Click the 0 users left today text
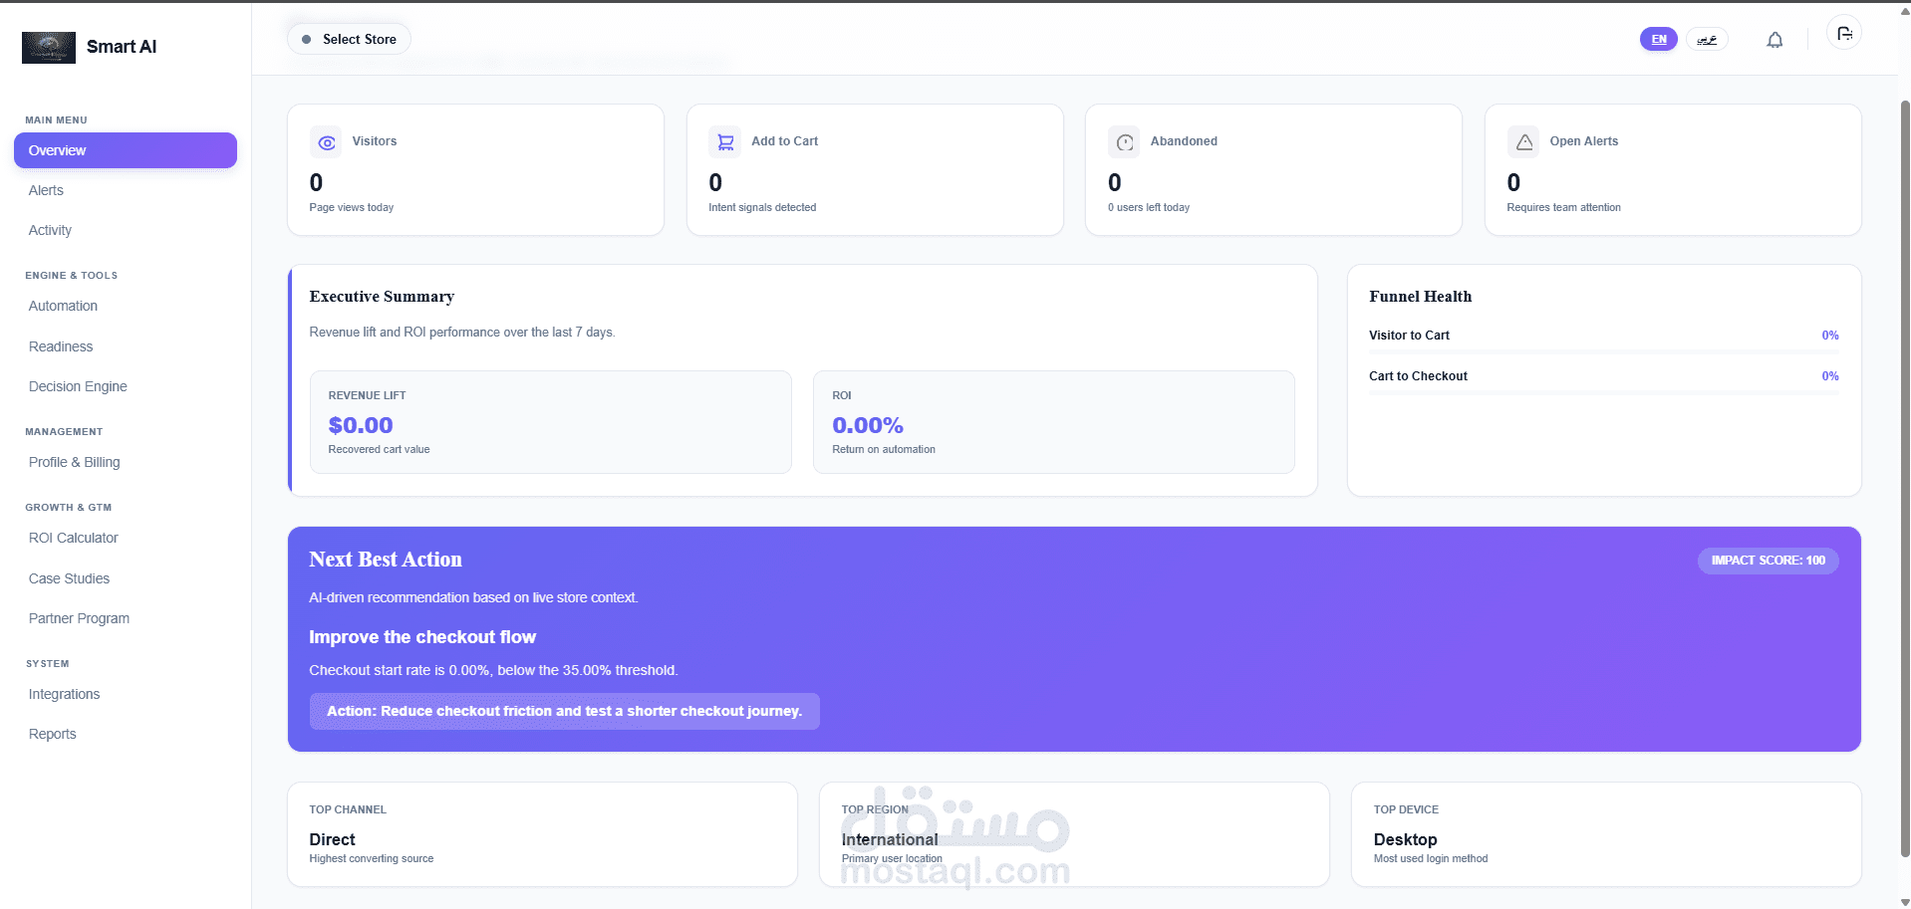 [1149, 207]
